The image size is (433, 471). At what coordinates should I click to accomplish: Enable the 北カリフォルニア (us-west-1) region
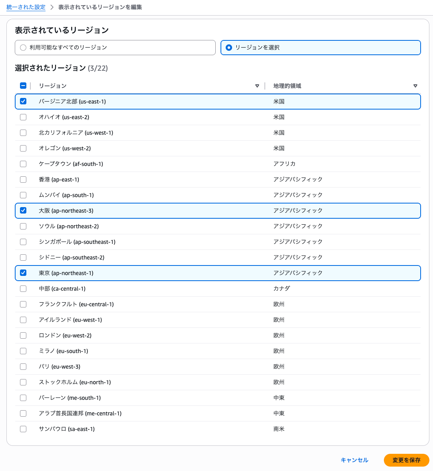pos(23,132)
